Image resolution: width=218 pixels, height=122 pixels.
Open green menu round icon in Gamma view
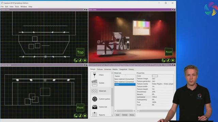tap(85, 116)
